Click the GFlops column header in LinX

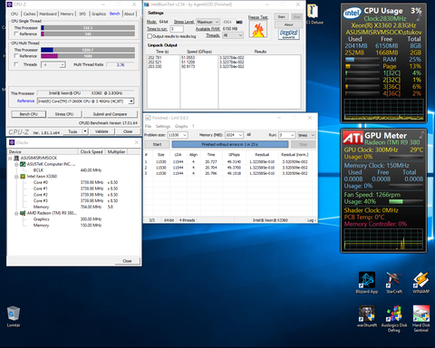point(234,155)
